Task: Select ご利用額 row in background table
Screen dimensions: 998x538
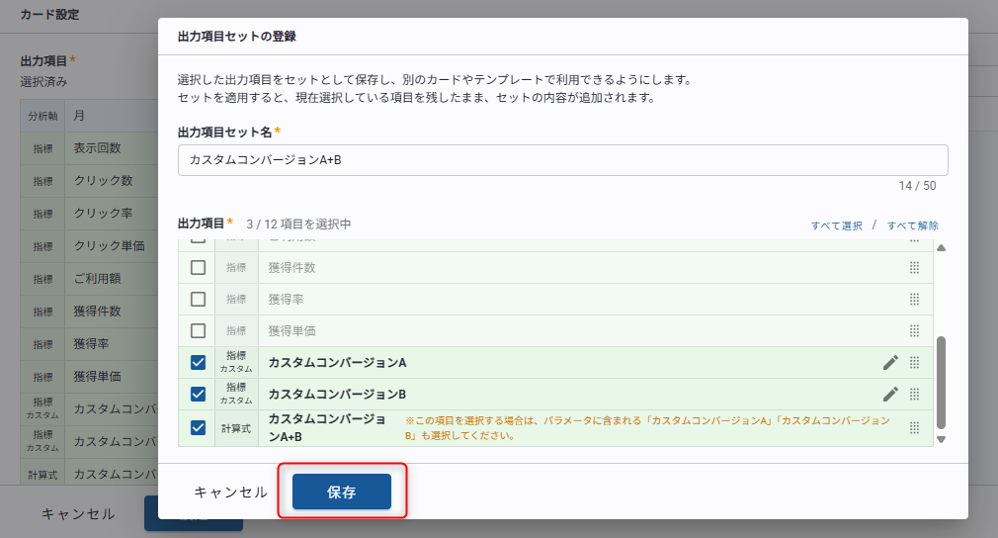Action: point(89,278)
